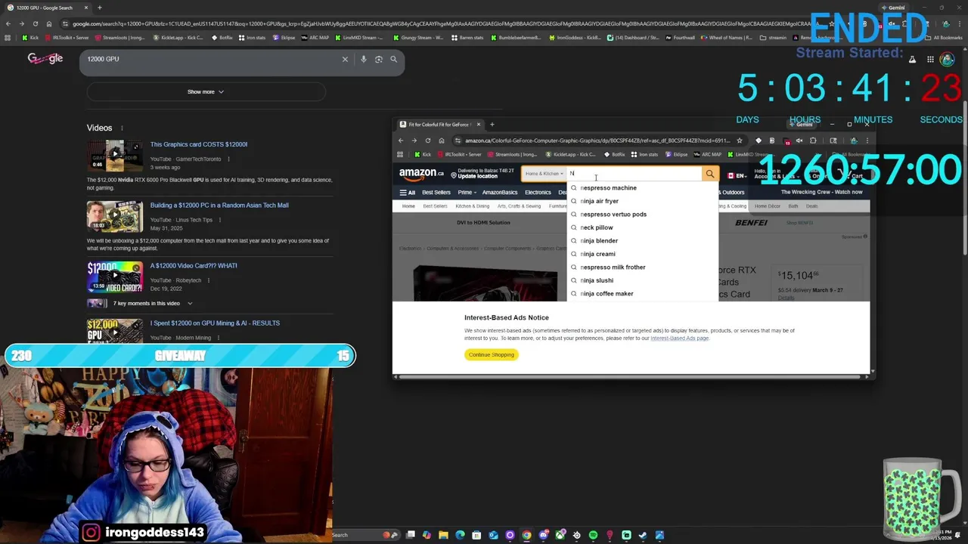Select 'ninja coffee maker' suggestion

[642, 293]
